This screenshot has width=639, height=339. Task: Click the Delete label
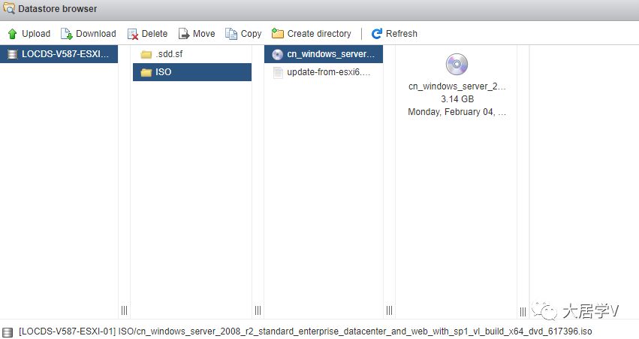tap(155, 34)
